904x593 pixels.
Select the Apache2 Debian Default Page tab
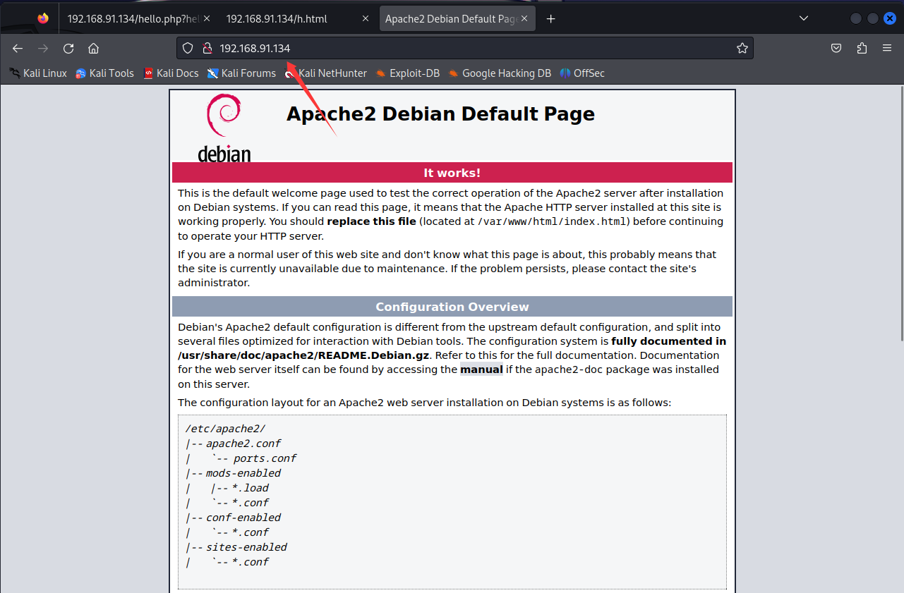coord(452,18)
